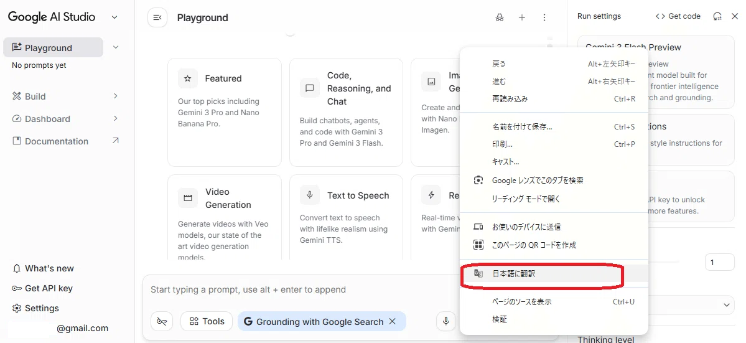Click the microphone icon in prompt bar
This screenshot has height=343, width=746.
445,321
